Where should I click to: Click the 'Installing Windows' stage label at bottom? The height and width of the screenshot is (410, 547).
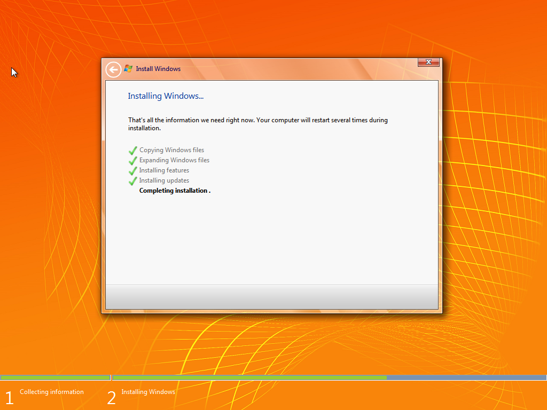[x=149, y=392]
